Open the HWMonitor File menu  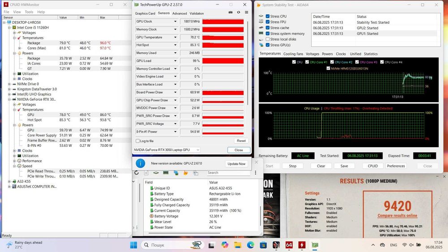click(6, 12)
